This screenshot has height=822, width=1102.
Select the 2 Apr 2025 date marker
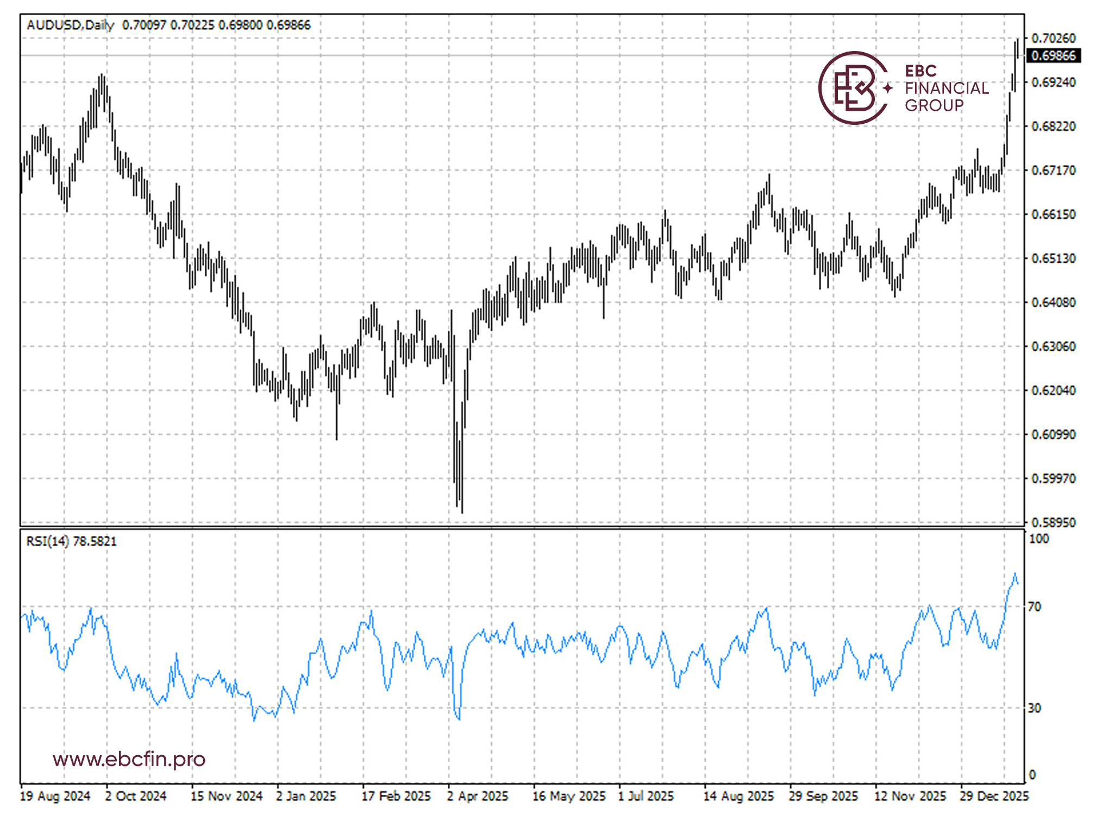(477, 796)
